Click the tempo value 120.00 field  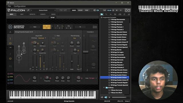pos(109,10)
